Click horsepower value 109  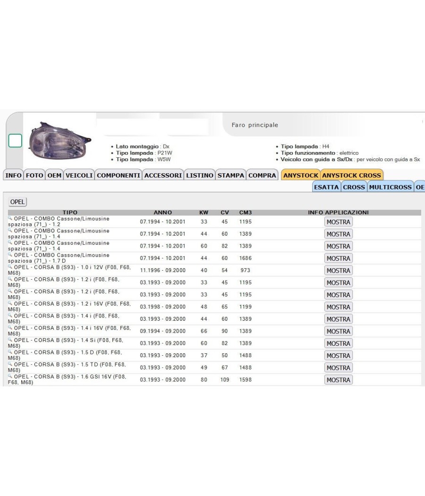pyautogui.click(x=225, y=380)
